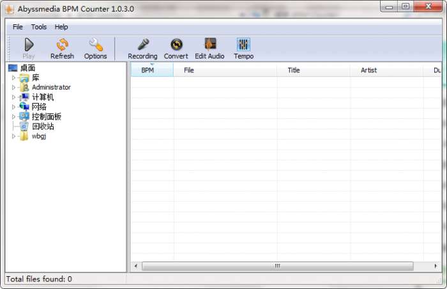Viewport: 447px width, 289px height.
Task: Select the 桌面 desktop icon in tree
Action: [x=13, y=68]
